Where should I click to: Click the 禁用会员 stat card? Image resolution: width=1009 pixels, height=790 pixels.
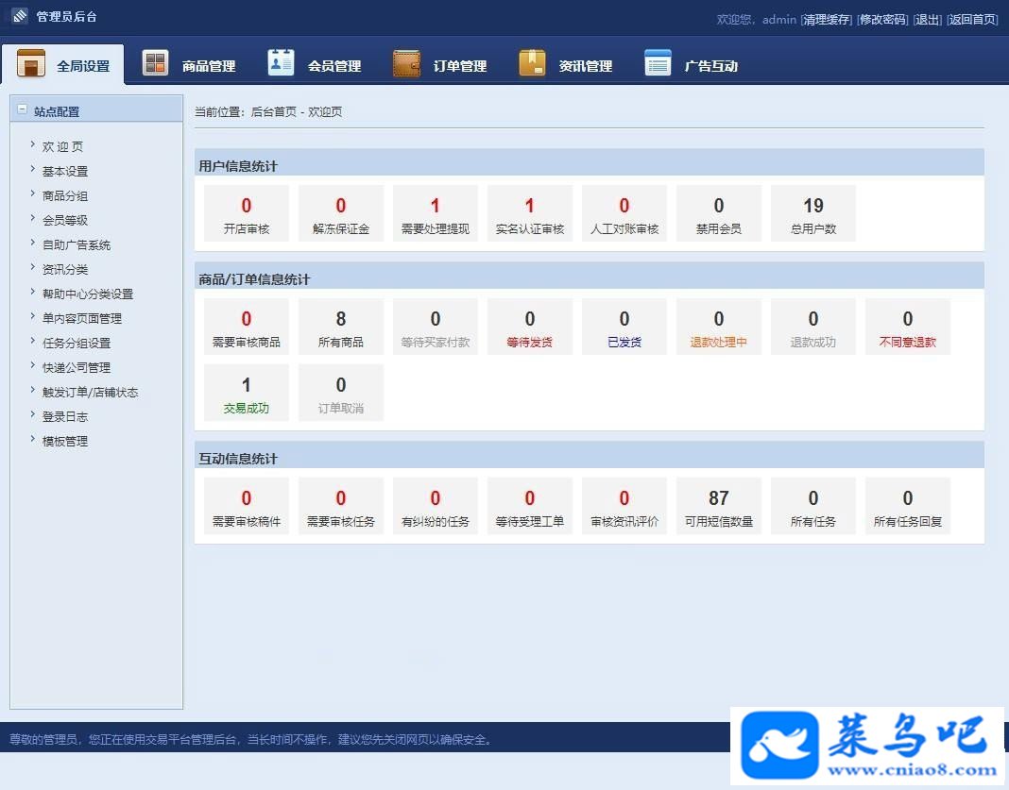719,213
